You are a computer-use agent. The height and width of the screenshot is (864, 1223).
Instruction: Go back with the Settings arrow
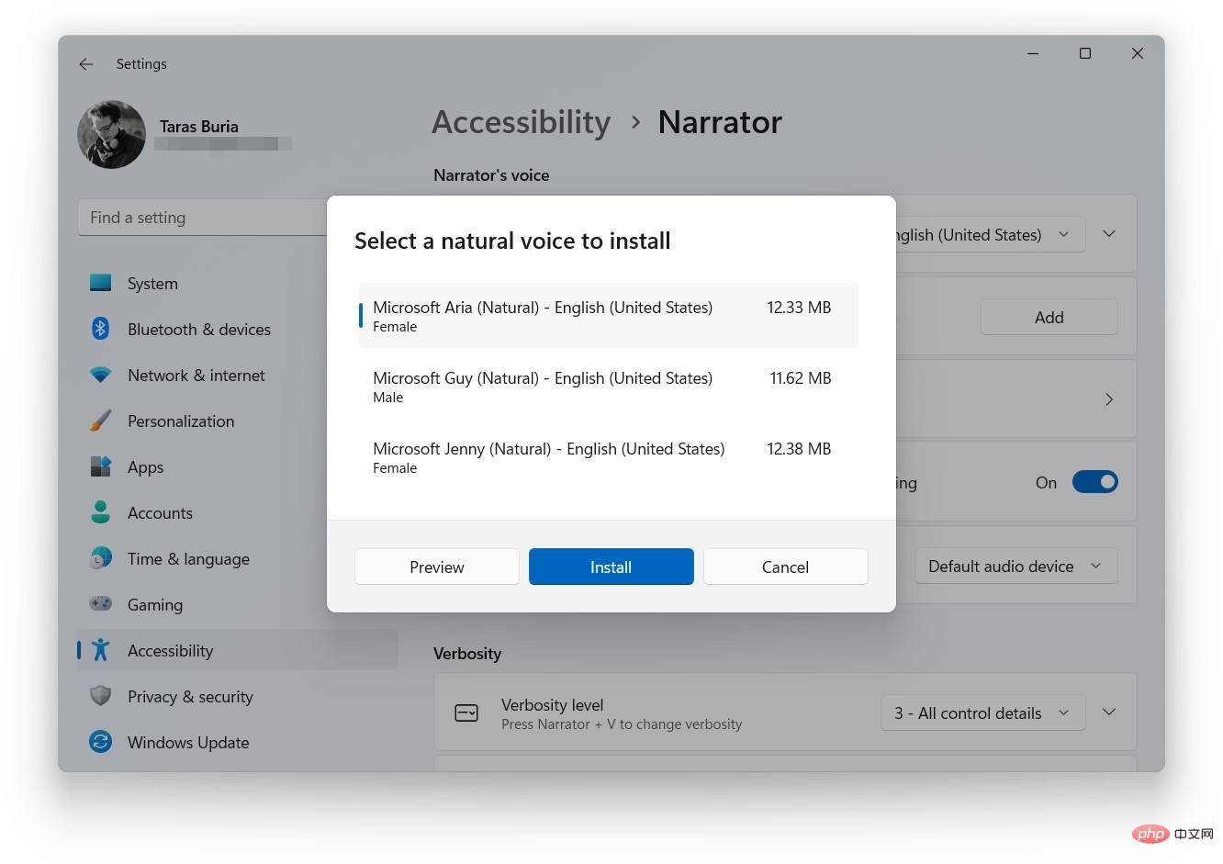(x=86, y=64)
